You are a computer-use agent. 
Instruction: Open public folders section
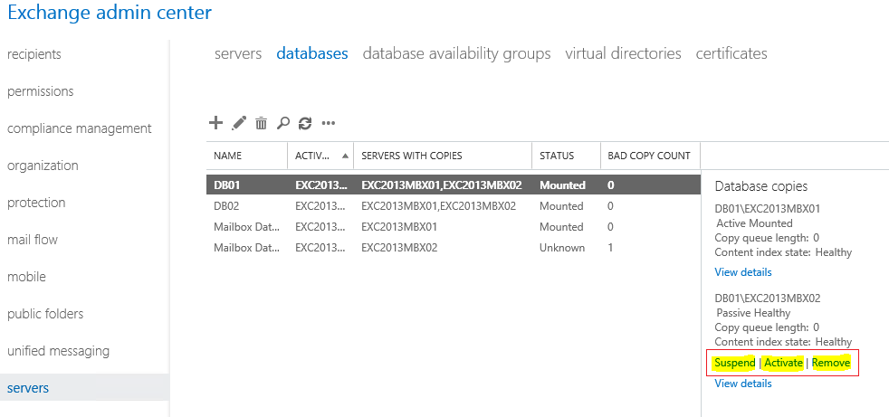[x=45, y=314]
